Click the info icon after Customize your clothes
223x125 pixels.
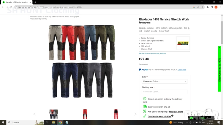[x=172, y=116]
